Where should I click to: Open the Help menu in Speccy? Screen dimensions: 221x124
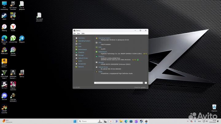point(83,33)
